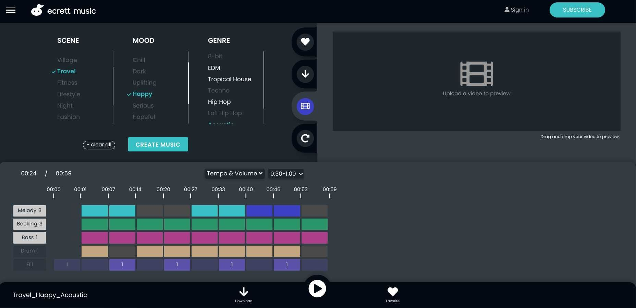Select the Dark mood

(139, 71)
